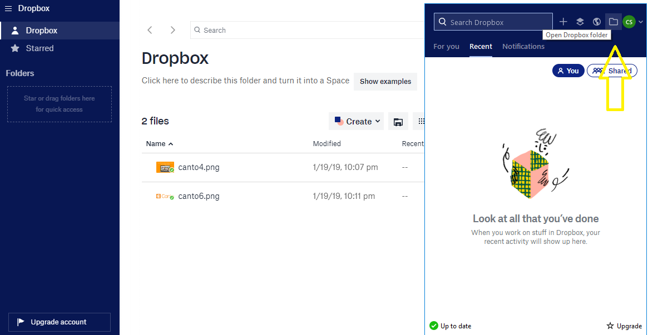The width and height of the screenshot is (648, 335).
Task: Click the Open Dropbox folder icon
Action: point(614,22)
